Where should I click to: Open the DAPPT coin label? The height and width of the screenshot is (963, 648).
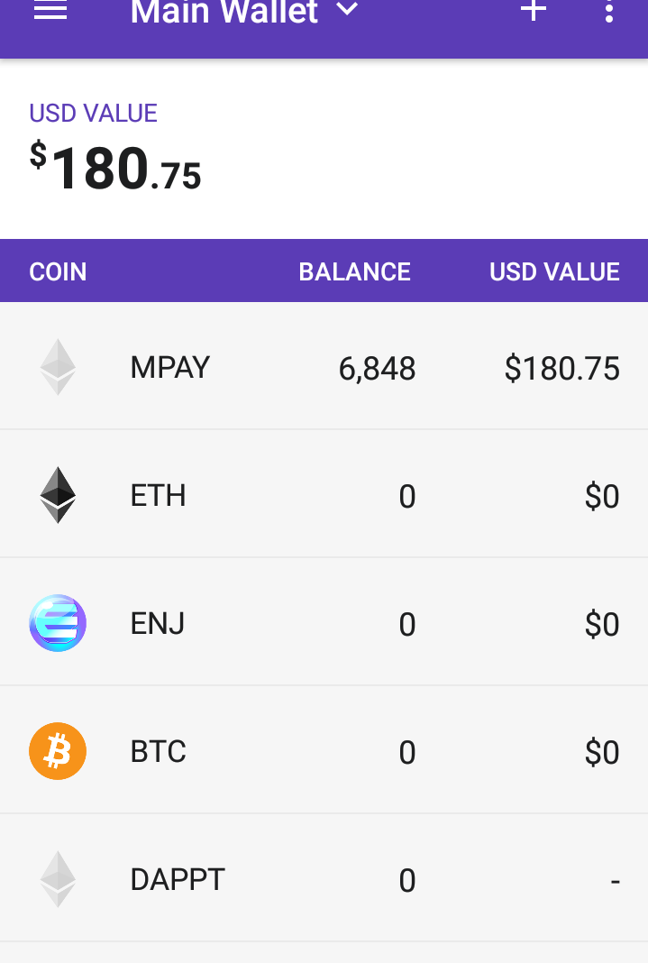coord(178,879)
